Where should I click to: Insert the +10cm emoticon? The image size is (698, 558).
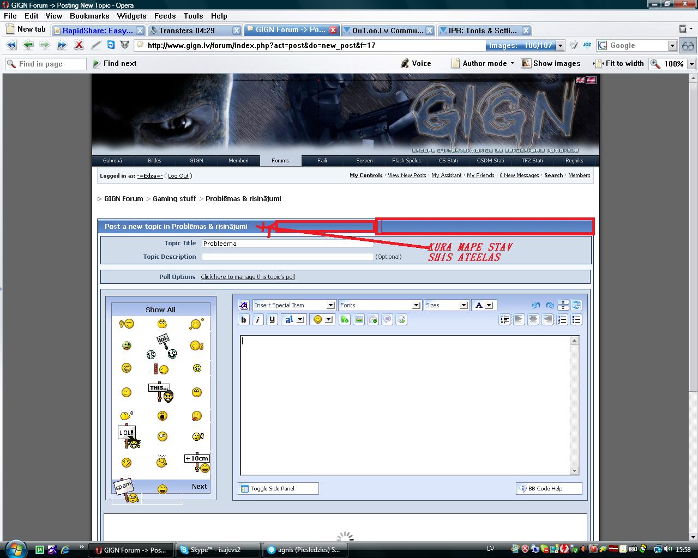pyautogui.click(x=197, y=463)
